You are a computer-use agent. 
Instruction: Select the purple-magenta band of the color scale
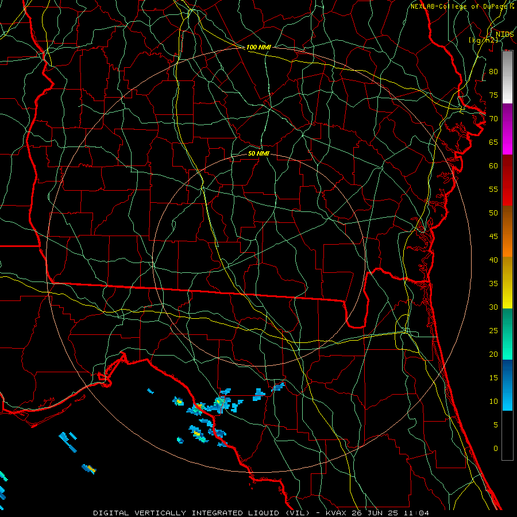point(507,129)
